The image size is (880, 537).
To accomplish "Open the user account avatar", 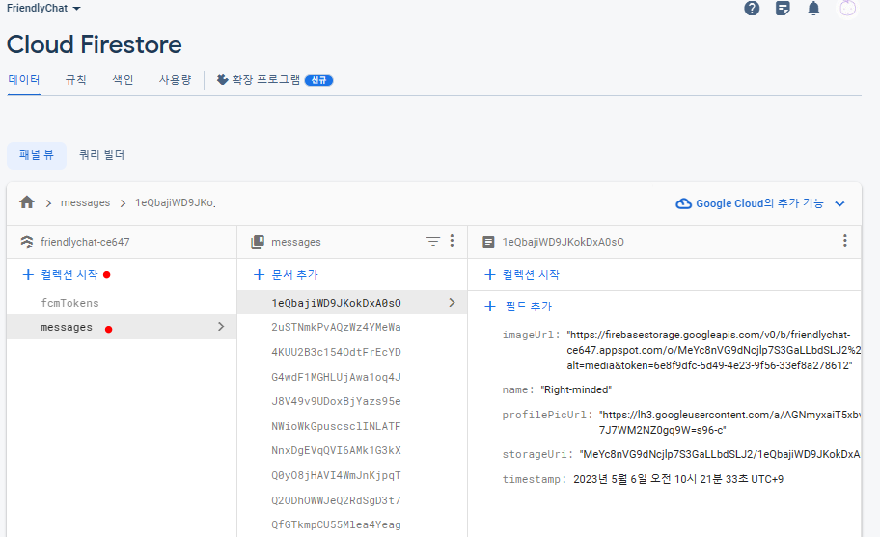I will click(847, 9).
